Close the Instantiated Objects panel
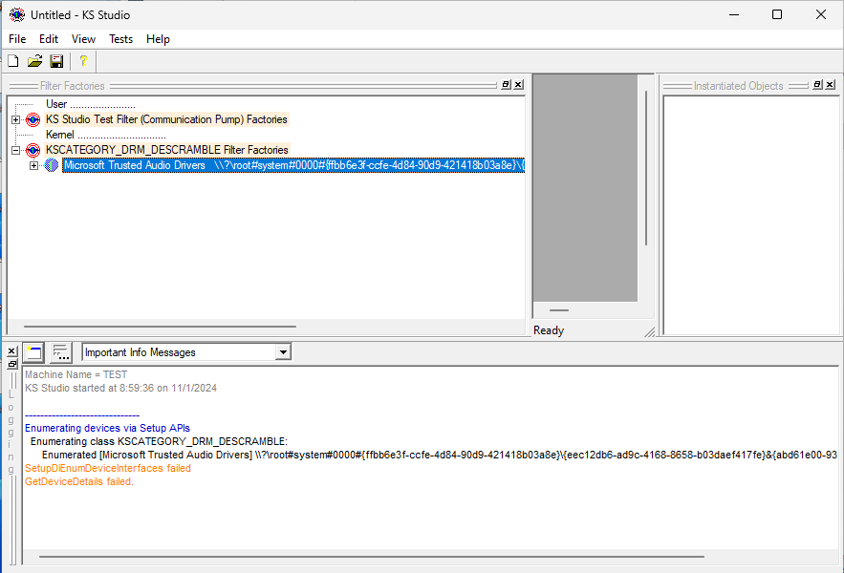This screenshot has width=844, height=573. click(x=830, y=84)
